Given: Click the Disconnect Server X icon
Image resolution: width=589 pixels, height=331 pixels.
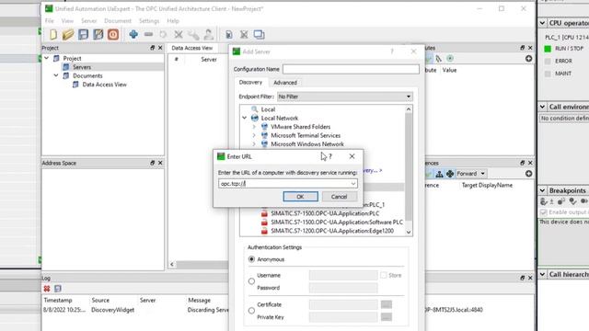Looking at the screenshot, I should pos(179,35).
